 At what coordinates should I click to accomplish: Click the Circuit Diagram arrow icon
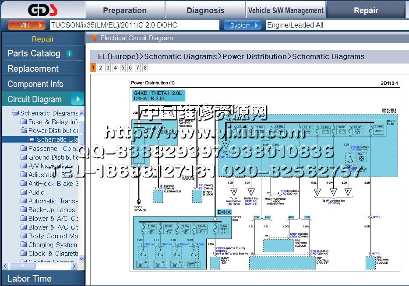tap(77, 99)
